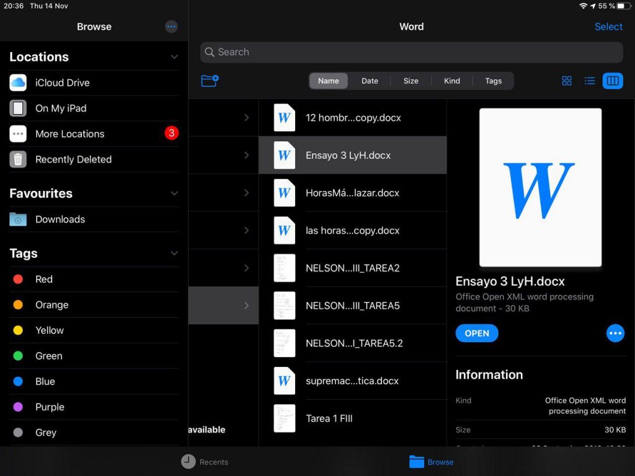
Task: Sort files by Kind
Action: click(452, 81)
